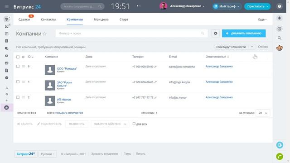Viewport: 290px width, 163px height.
Task: Click the Печать footer link
Action: click(140, 154)
